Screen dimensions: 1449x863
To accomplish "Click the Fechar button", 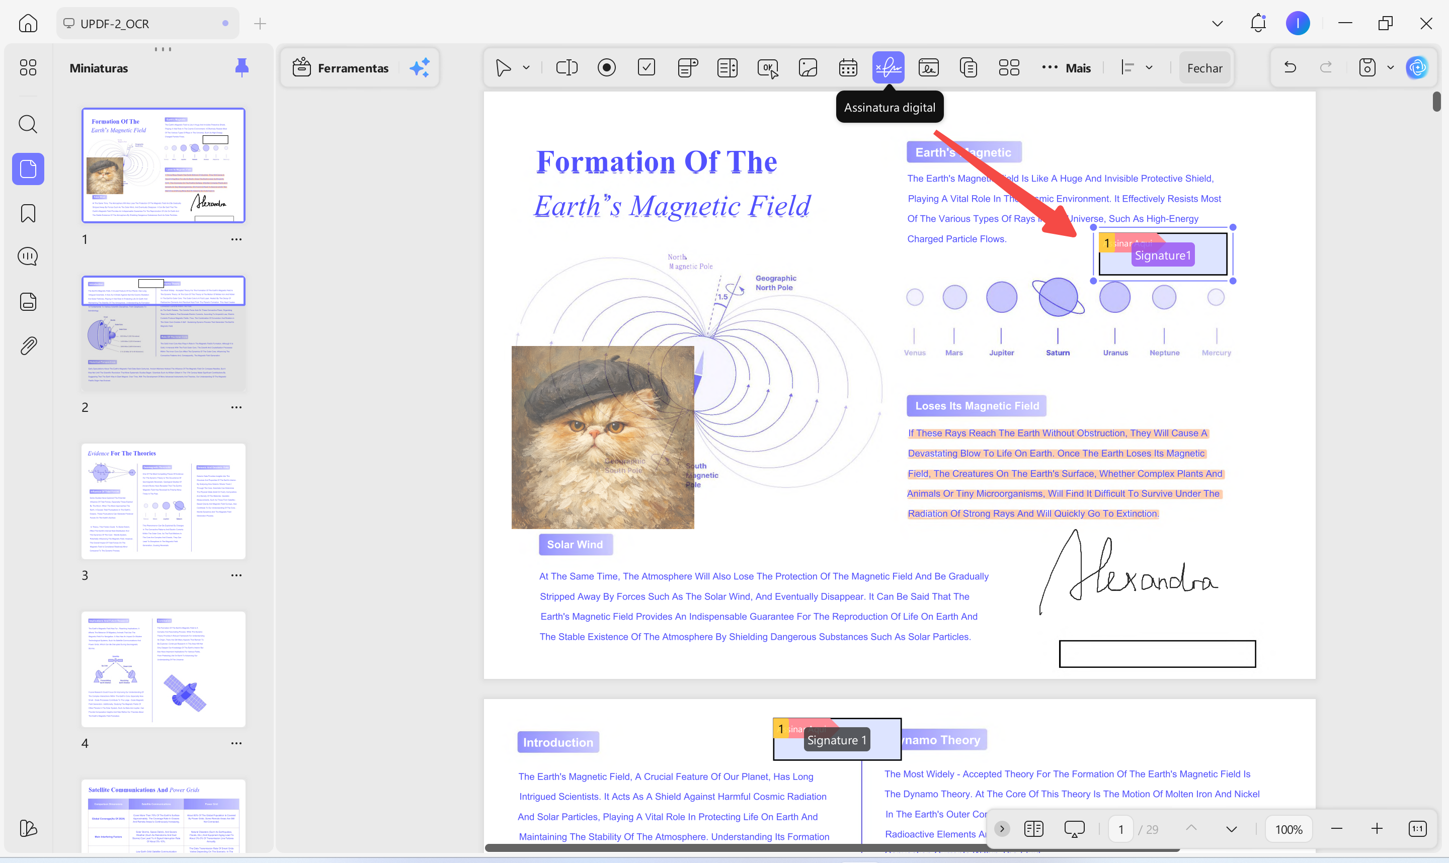I will point(1204,68).
